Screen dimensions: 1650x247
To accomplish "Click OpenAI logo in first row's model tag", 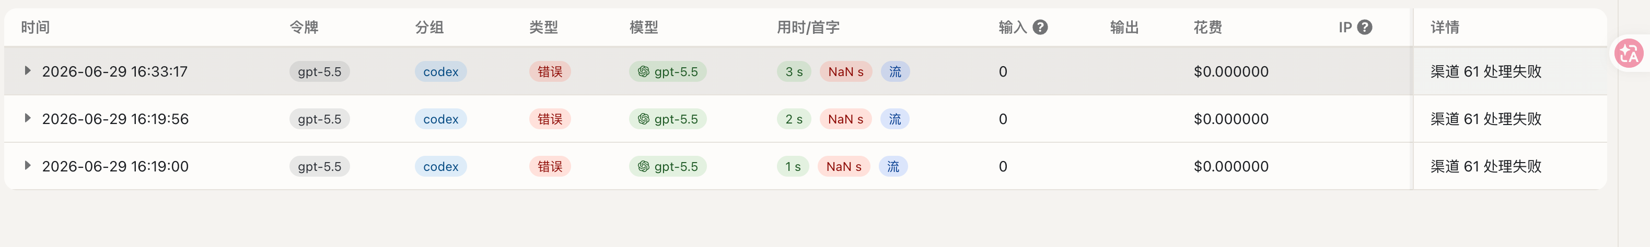I will 643,71.
